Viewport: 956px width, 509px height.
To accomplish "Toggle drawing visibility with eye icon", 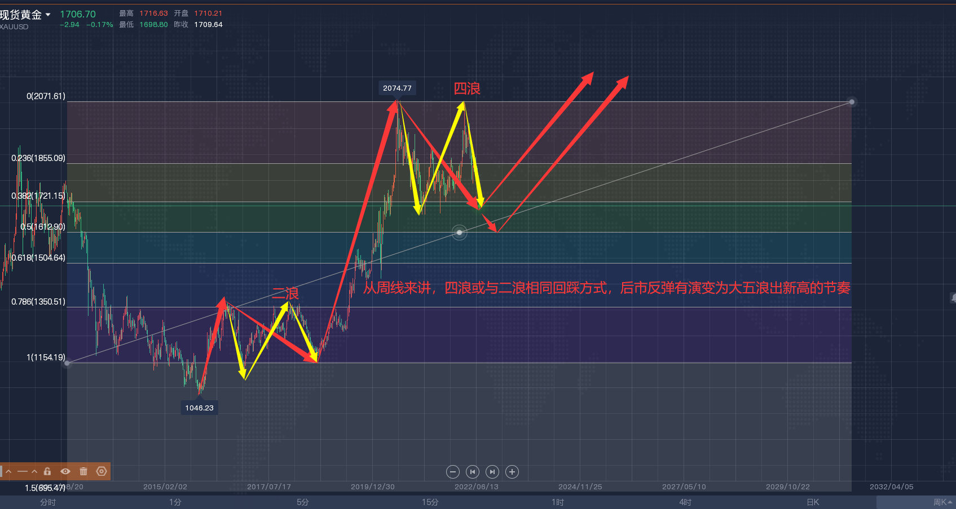I will click(65, 471).
